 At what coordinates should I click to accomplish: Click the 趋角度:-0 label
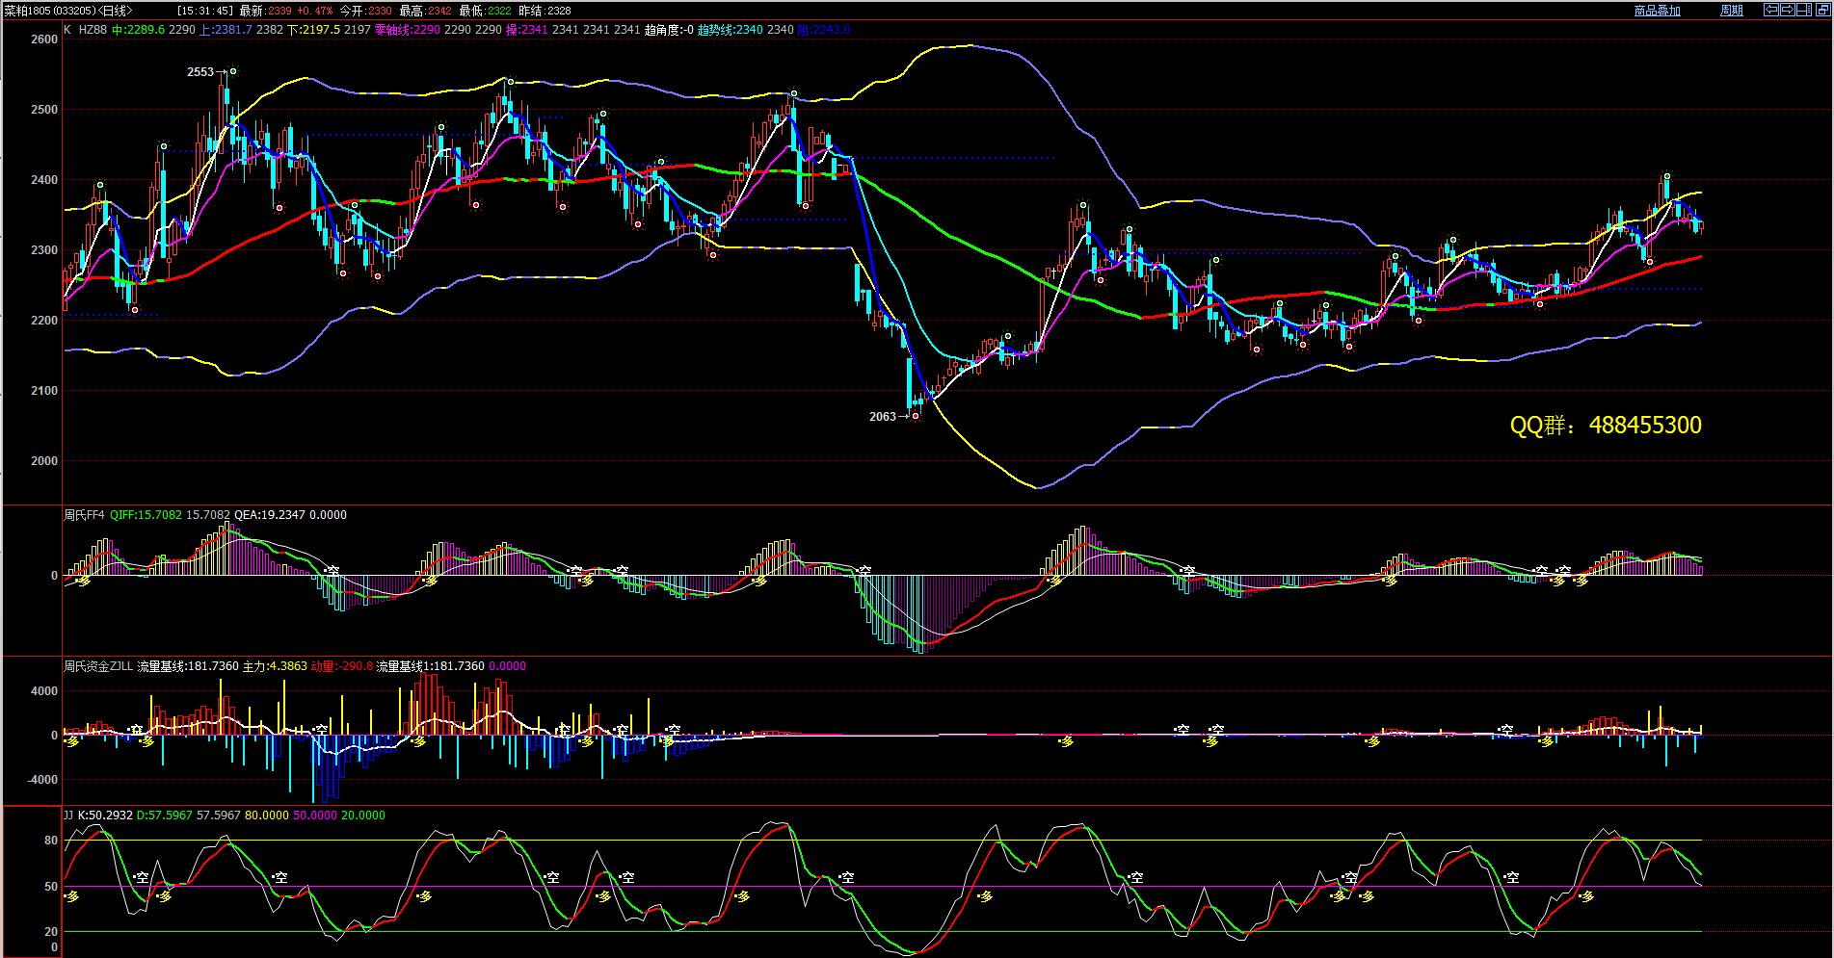(669, 30)
